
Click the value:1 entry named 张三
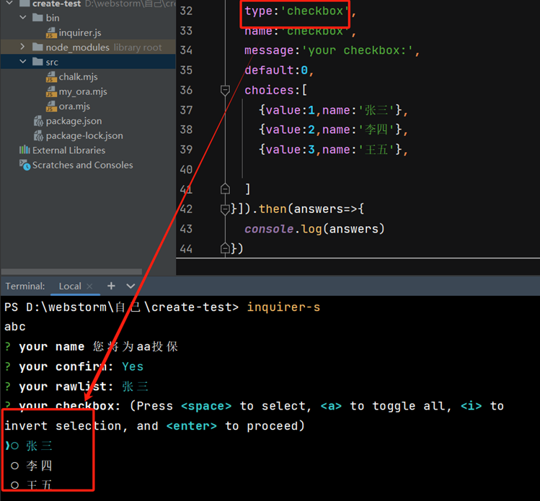coord(331,110)
